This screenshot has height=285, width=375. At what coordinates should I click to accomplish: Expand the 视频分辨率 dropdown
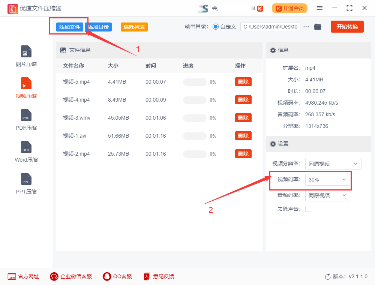coord(333,164)
